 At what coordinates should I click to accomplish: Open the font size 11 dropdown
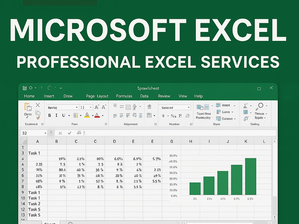pyautogui.click(x=91, y=108)
